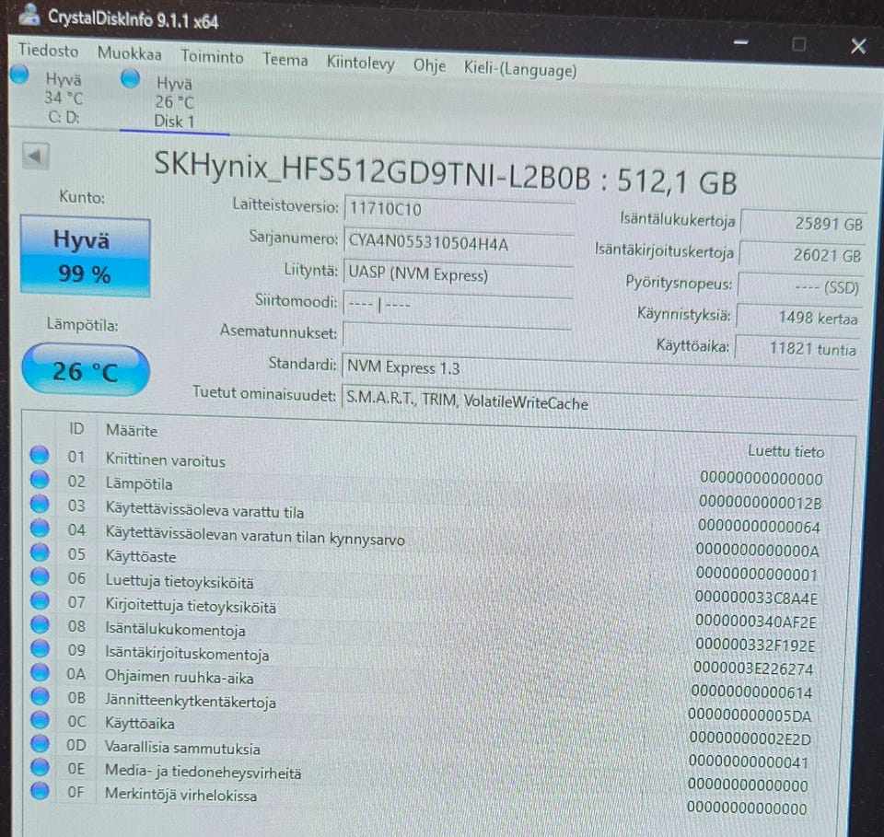
Task: Click status icon for 0A Ohjaimen ruuhka-aika
Action: (x=40, y=672)
